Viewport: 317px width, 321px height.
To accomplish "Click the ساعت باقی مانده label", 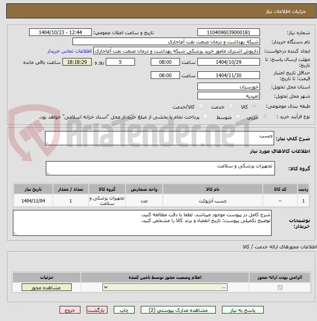I will pos(42,62).
